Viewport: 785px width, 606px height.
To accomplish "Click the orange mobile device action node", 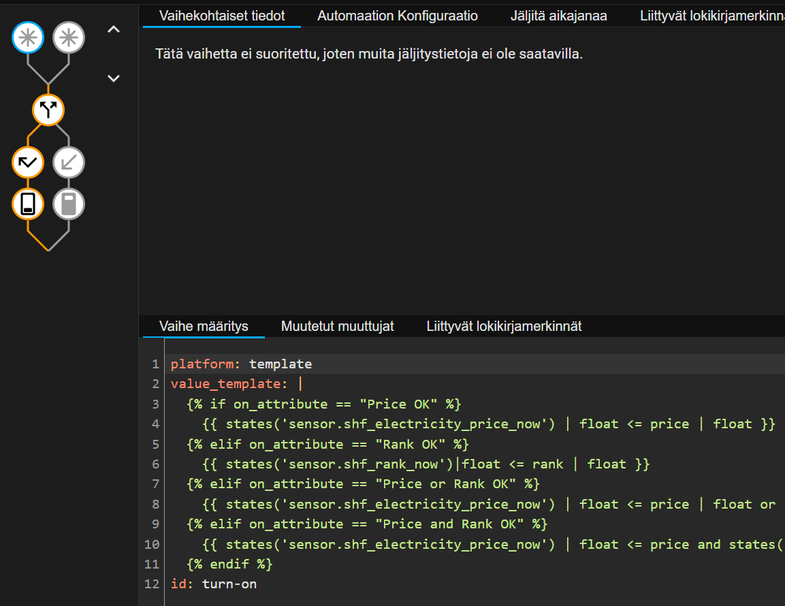I will click(x=28, y=204).
